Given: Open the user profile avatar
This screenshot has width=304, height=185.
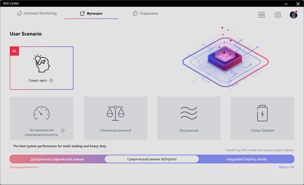Looking at the screenshot, I should (x=293, y=15).
